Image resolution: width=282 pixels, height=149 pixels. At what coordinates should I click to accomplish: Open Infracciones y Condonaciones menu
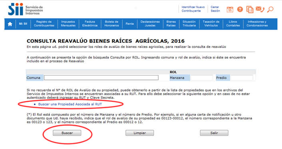[x=257, y=24]
